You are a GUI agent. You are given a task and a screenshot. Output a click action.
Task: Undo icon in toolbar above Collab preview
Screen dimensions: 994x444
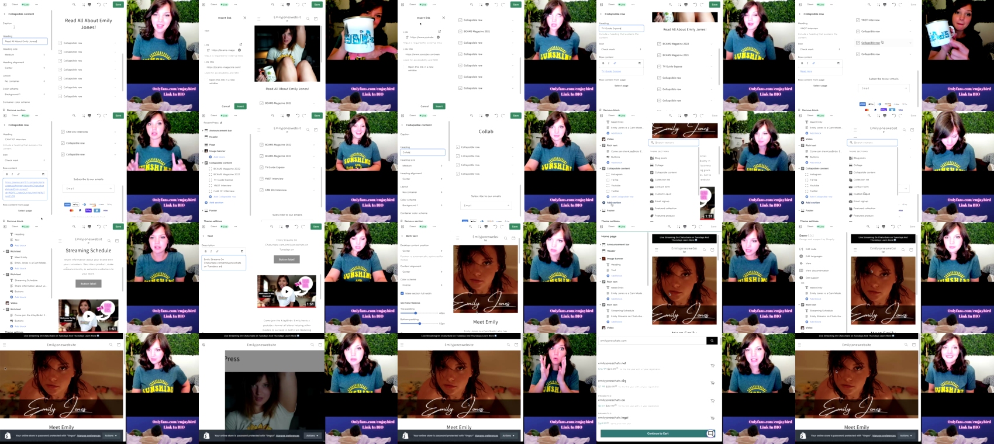pyautogui.click(x=496, y=116)
